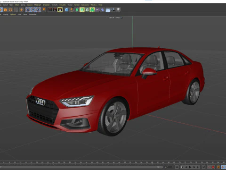Toggle the red Autokeying button
The height and width of the screenshot is (170, 226).
(213, 167)
